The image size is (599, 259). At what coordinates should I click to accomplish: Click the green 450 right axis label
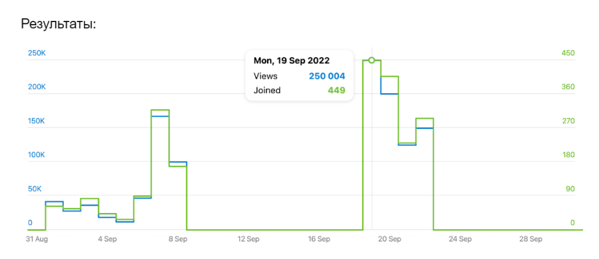point(568,53)
